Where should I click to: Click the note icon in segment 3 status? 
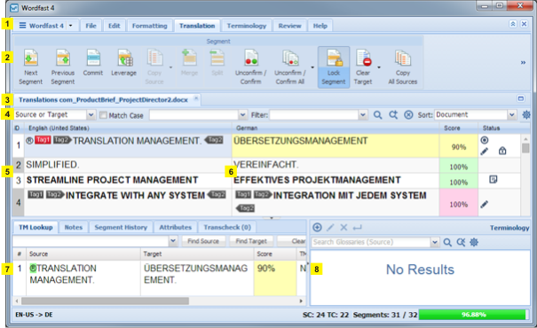click(493, 179)
